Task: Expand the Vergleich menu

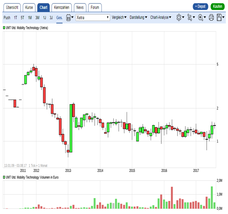Action: (x=119, y=17)
